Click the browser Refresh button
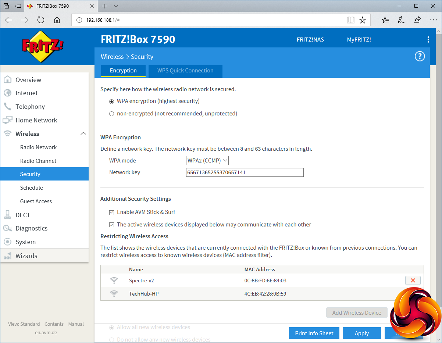 tap(41, 20)
